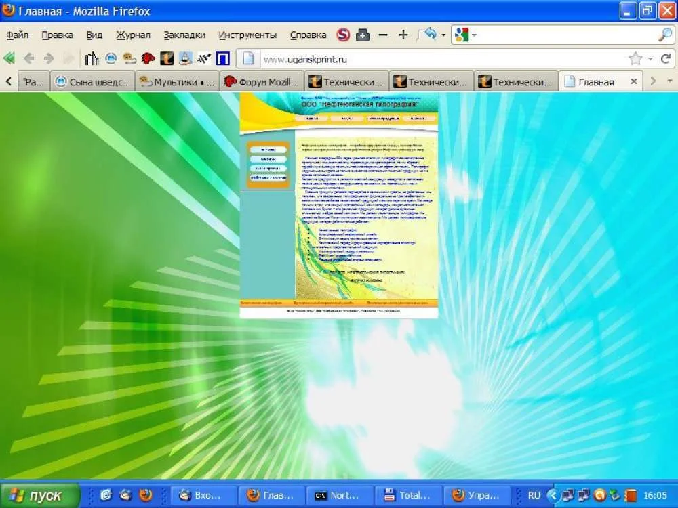The height and width of the screenshot is (508, 678).
Task: Open the Файл menu
Action: point(18,35)
